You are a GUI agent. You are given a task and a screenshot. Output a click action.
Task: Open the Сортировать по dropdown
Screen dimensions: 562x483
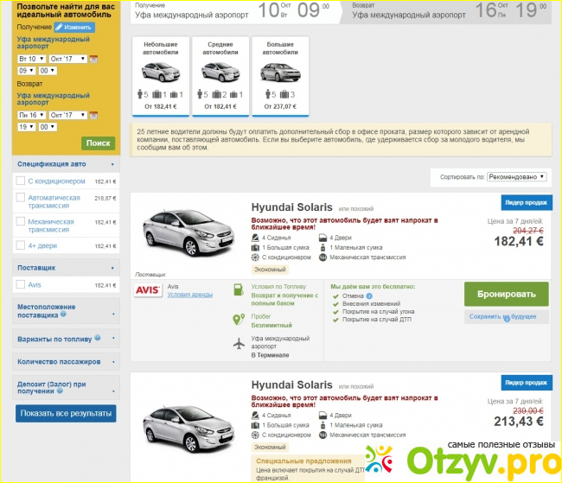click(x=516, y=176)
